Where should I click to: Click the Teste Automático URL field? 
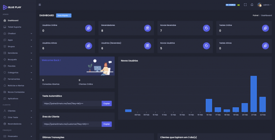click(x=72, y=103)
